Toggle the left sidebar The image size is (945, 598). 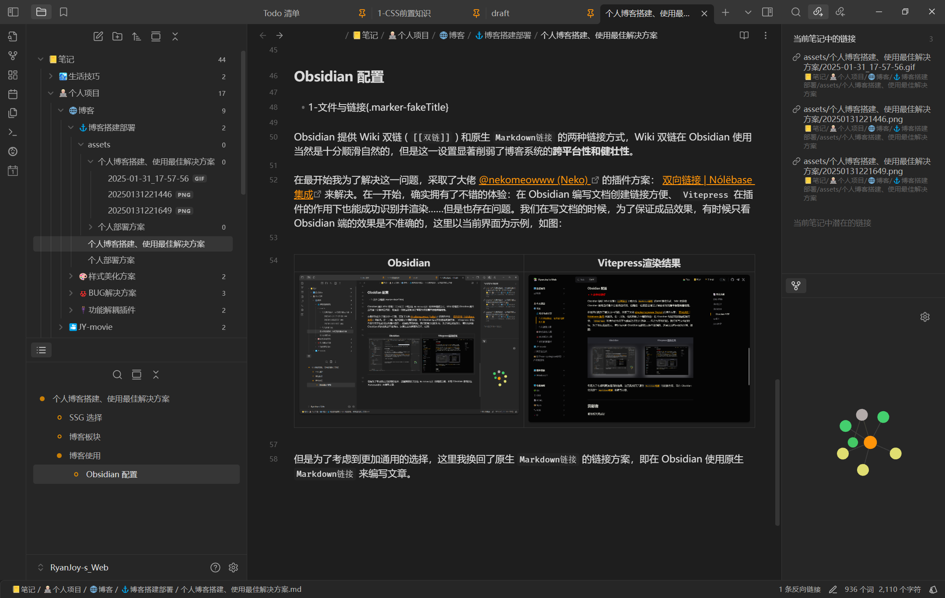point(13,12)
